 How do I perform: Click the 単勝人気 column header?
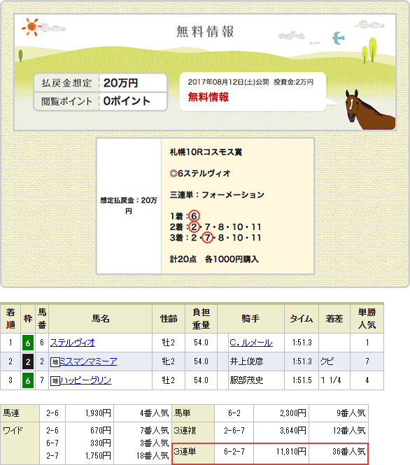pos(367,319)
